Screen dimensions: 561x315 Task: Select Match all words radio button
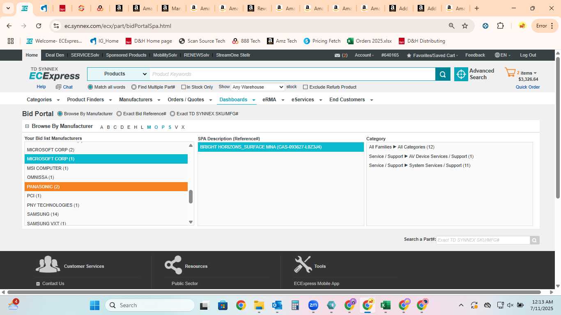[x=90, y=87]
